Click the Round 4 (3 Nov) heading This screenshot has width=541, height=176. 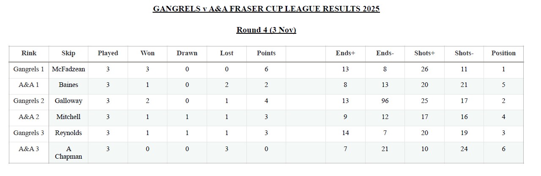pos(266,30)
